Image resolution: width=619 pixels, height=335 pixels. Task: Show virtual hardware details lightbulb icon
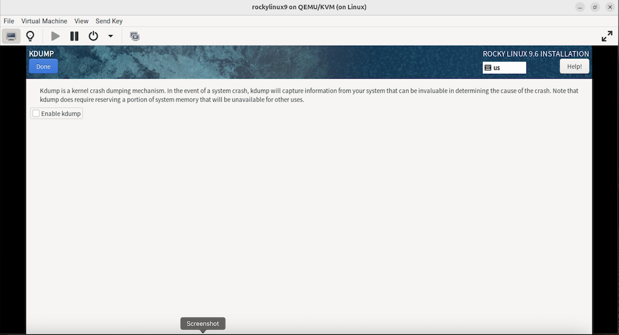coord(30,36)
